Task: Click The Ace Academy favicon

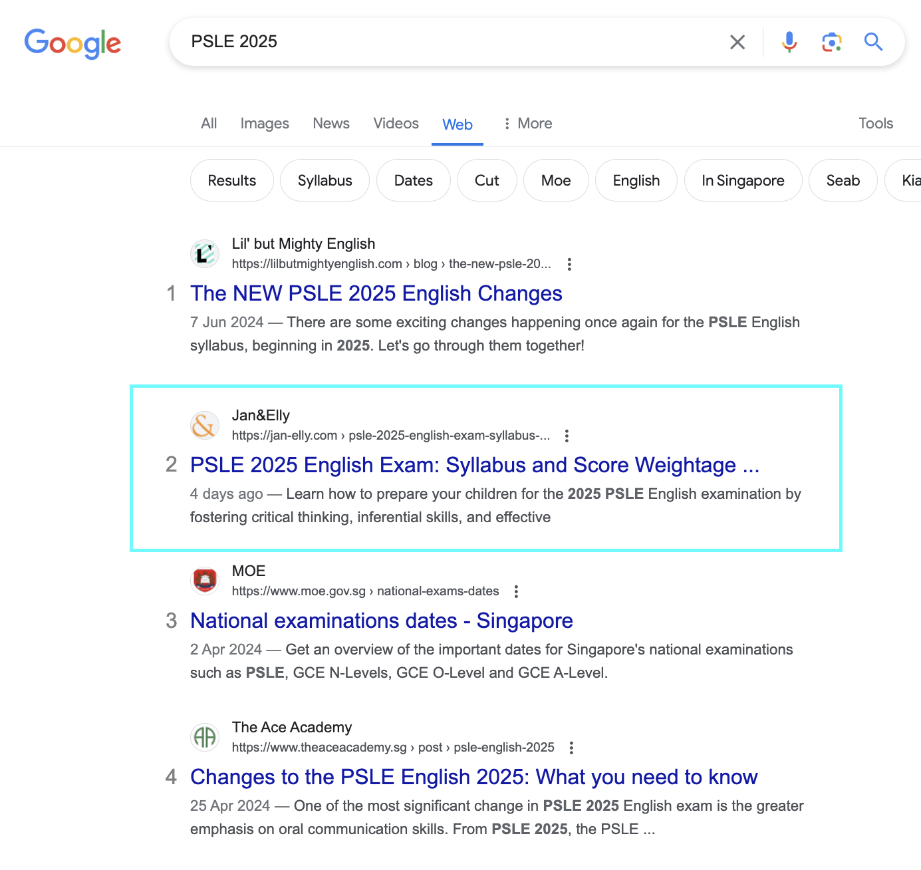Action: 204,737
